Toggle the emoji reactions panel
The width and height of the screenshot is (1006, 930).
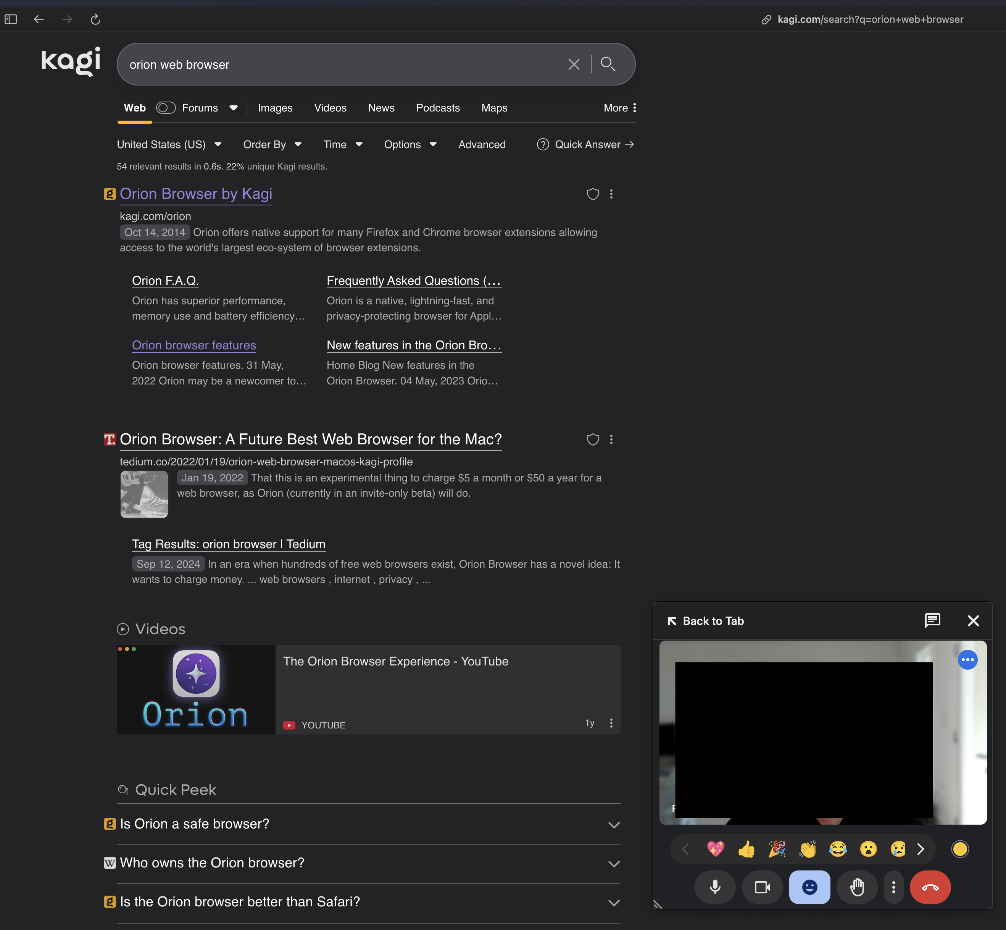[x=809, y=887]
